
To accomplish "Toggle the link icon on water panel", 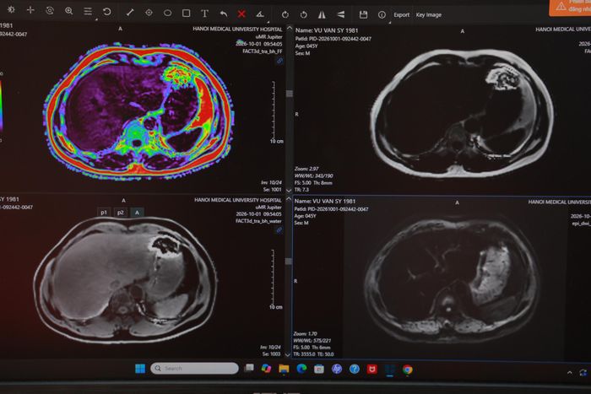I will pyautogui.click(x=279, y=229).
